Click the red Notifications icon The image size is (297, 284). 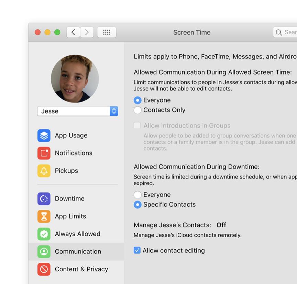pos(44,153)
